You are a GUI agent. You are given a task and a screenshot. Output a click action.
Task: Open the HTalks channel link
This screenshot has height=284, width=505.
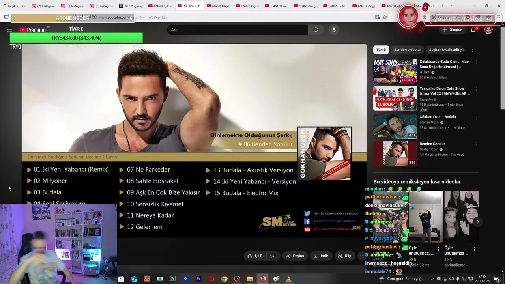425,72
